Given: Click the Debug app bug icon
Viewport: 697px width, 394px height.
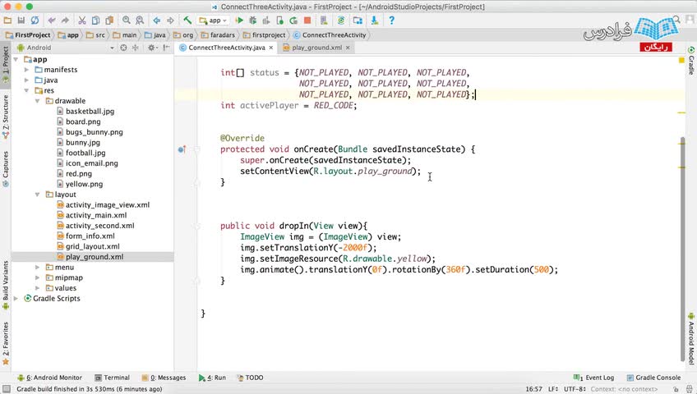Looking at the screenshot, I should [x=254, y=21].
